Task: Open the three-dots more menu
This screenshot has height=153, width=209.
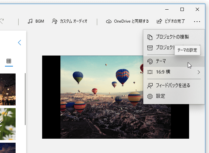Action: pyautogui.click(x=197, y=22)
